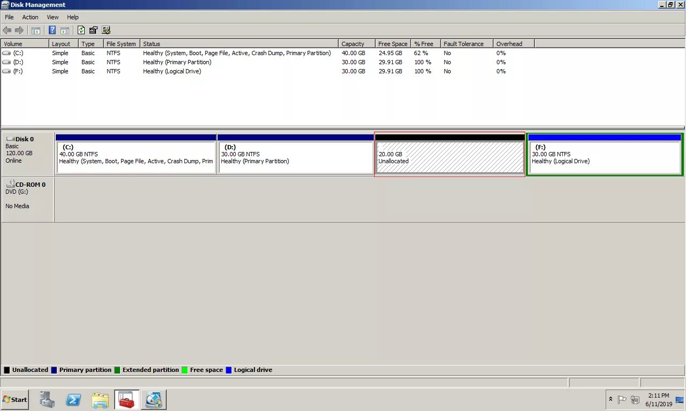This screenshot has height=411, width=686.
Task: Toggle the action pane visibility icon
Action: point(65,30)
